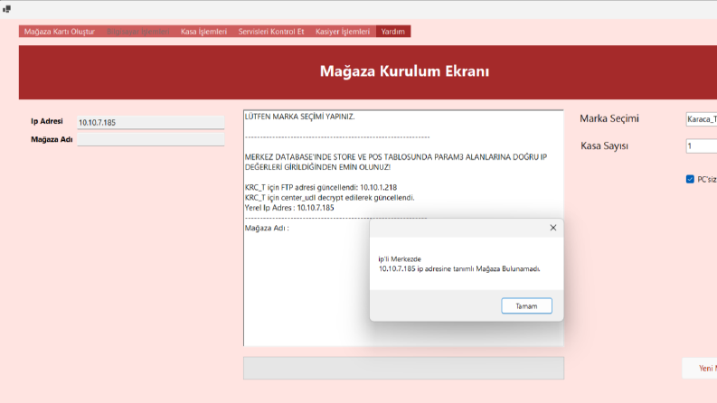Close the message dialog with the X
Screen dimensions: 717x403
(552, 228)
